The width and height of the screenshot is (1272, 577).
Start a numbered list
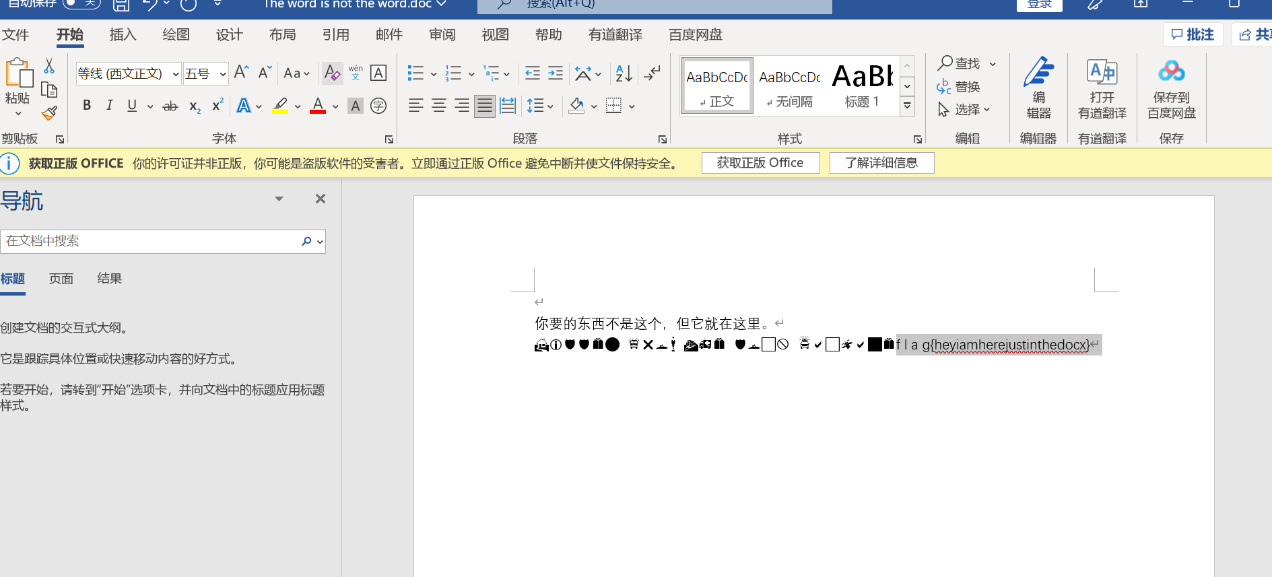tap(453, 73)
